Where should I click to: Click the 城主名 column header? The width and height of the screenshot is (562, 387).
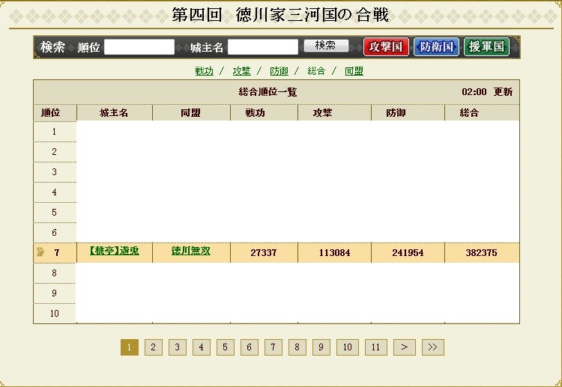coord(115,113)
